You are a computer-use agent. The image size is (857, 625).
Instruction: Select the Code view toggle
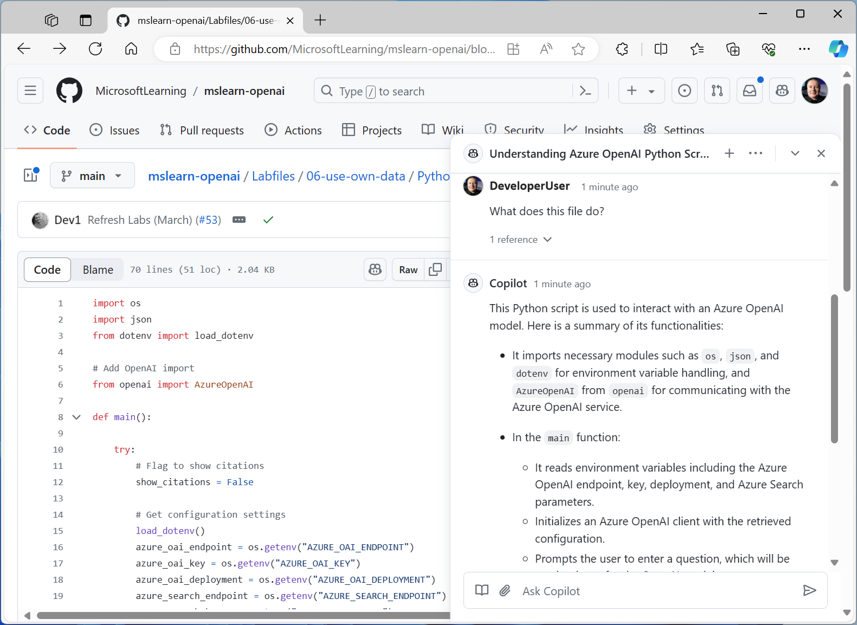pyautogui.click(x=47, y=269)
